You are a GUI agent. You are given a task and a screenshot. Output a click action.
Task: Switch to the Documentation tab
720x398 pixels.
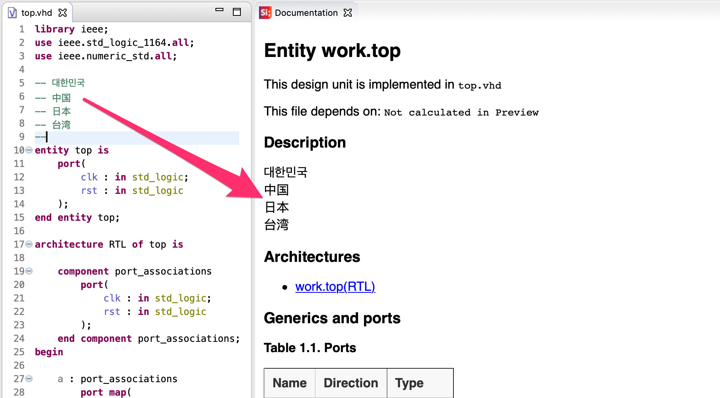306,13
